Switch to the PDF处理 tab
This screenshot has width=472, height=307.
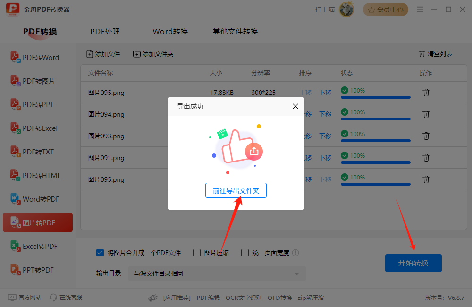[105, 31]
